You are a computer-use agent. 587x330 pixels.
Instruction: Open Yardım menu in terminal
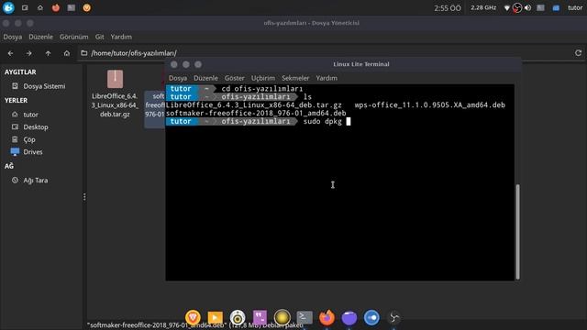(327, 78)
